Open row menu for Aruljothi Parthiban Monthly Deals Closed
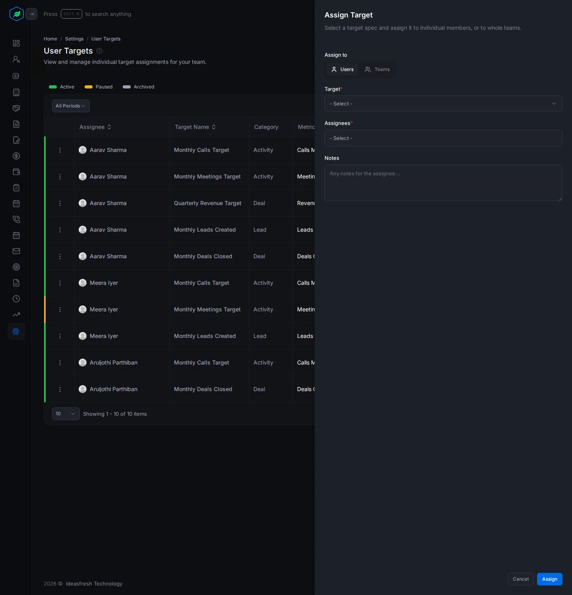The width and height of the screenshot is (572, 595). (x=60, y=389)
